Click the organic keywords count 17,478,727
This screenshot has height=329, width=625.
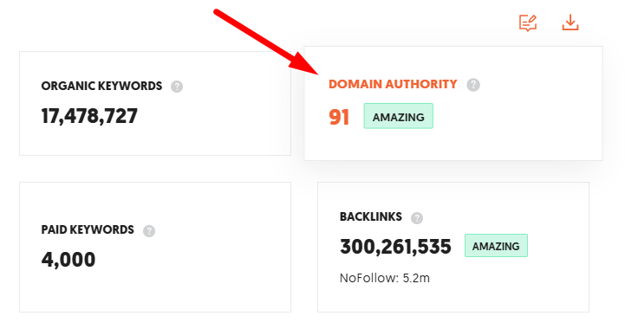coord(89,116)
